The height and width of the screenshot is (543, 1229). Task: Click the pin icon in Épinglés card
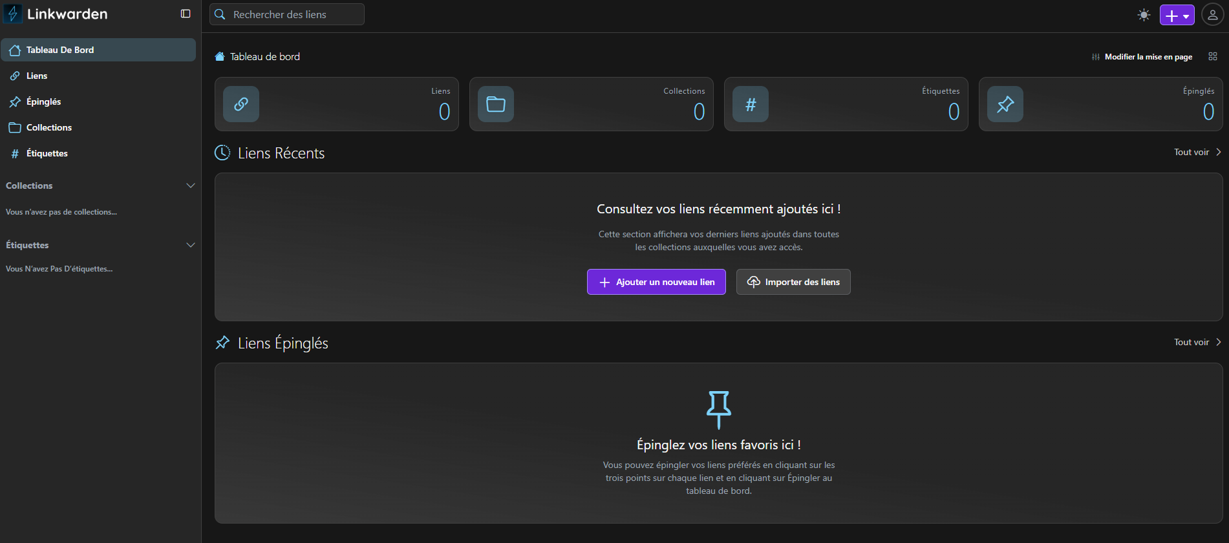(1005, 104)
